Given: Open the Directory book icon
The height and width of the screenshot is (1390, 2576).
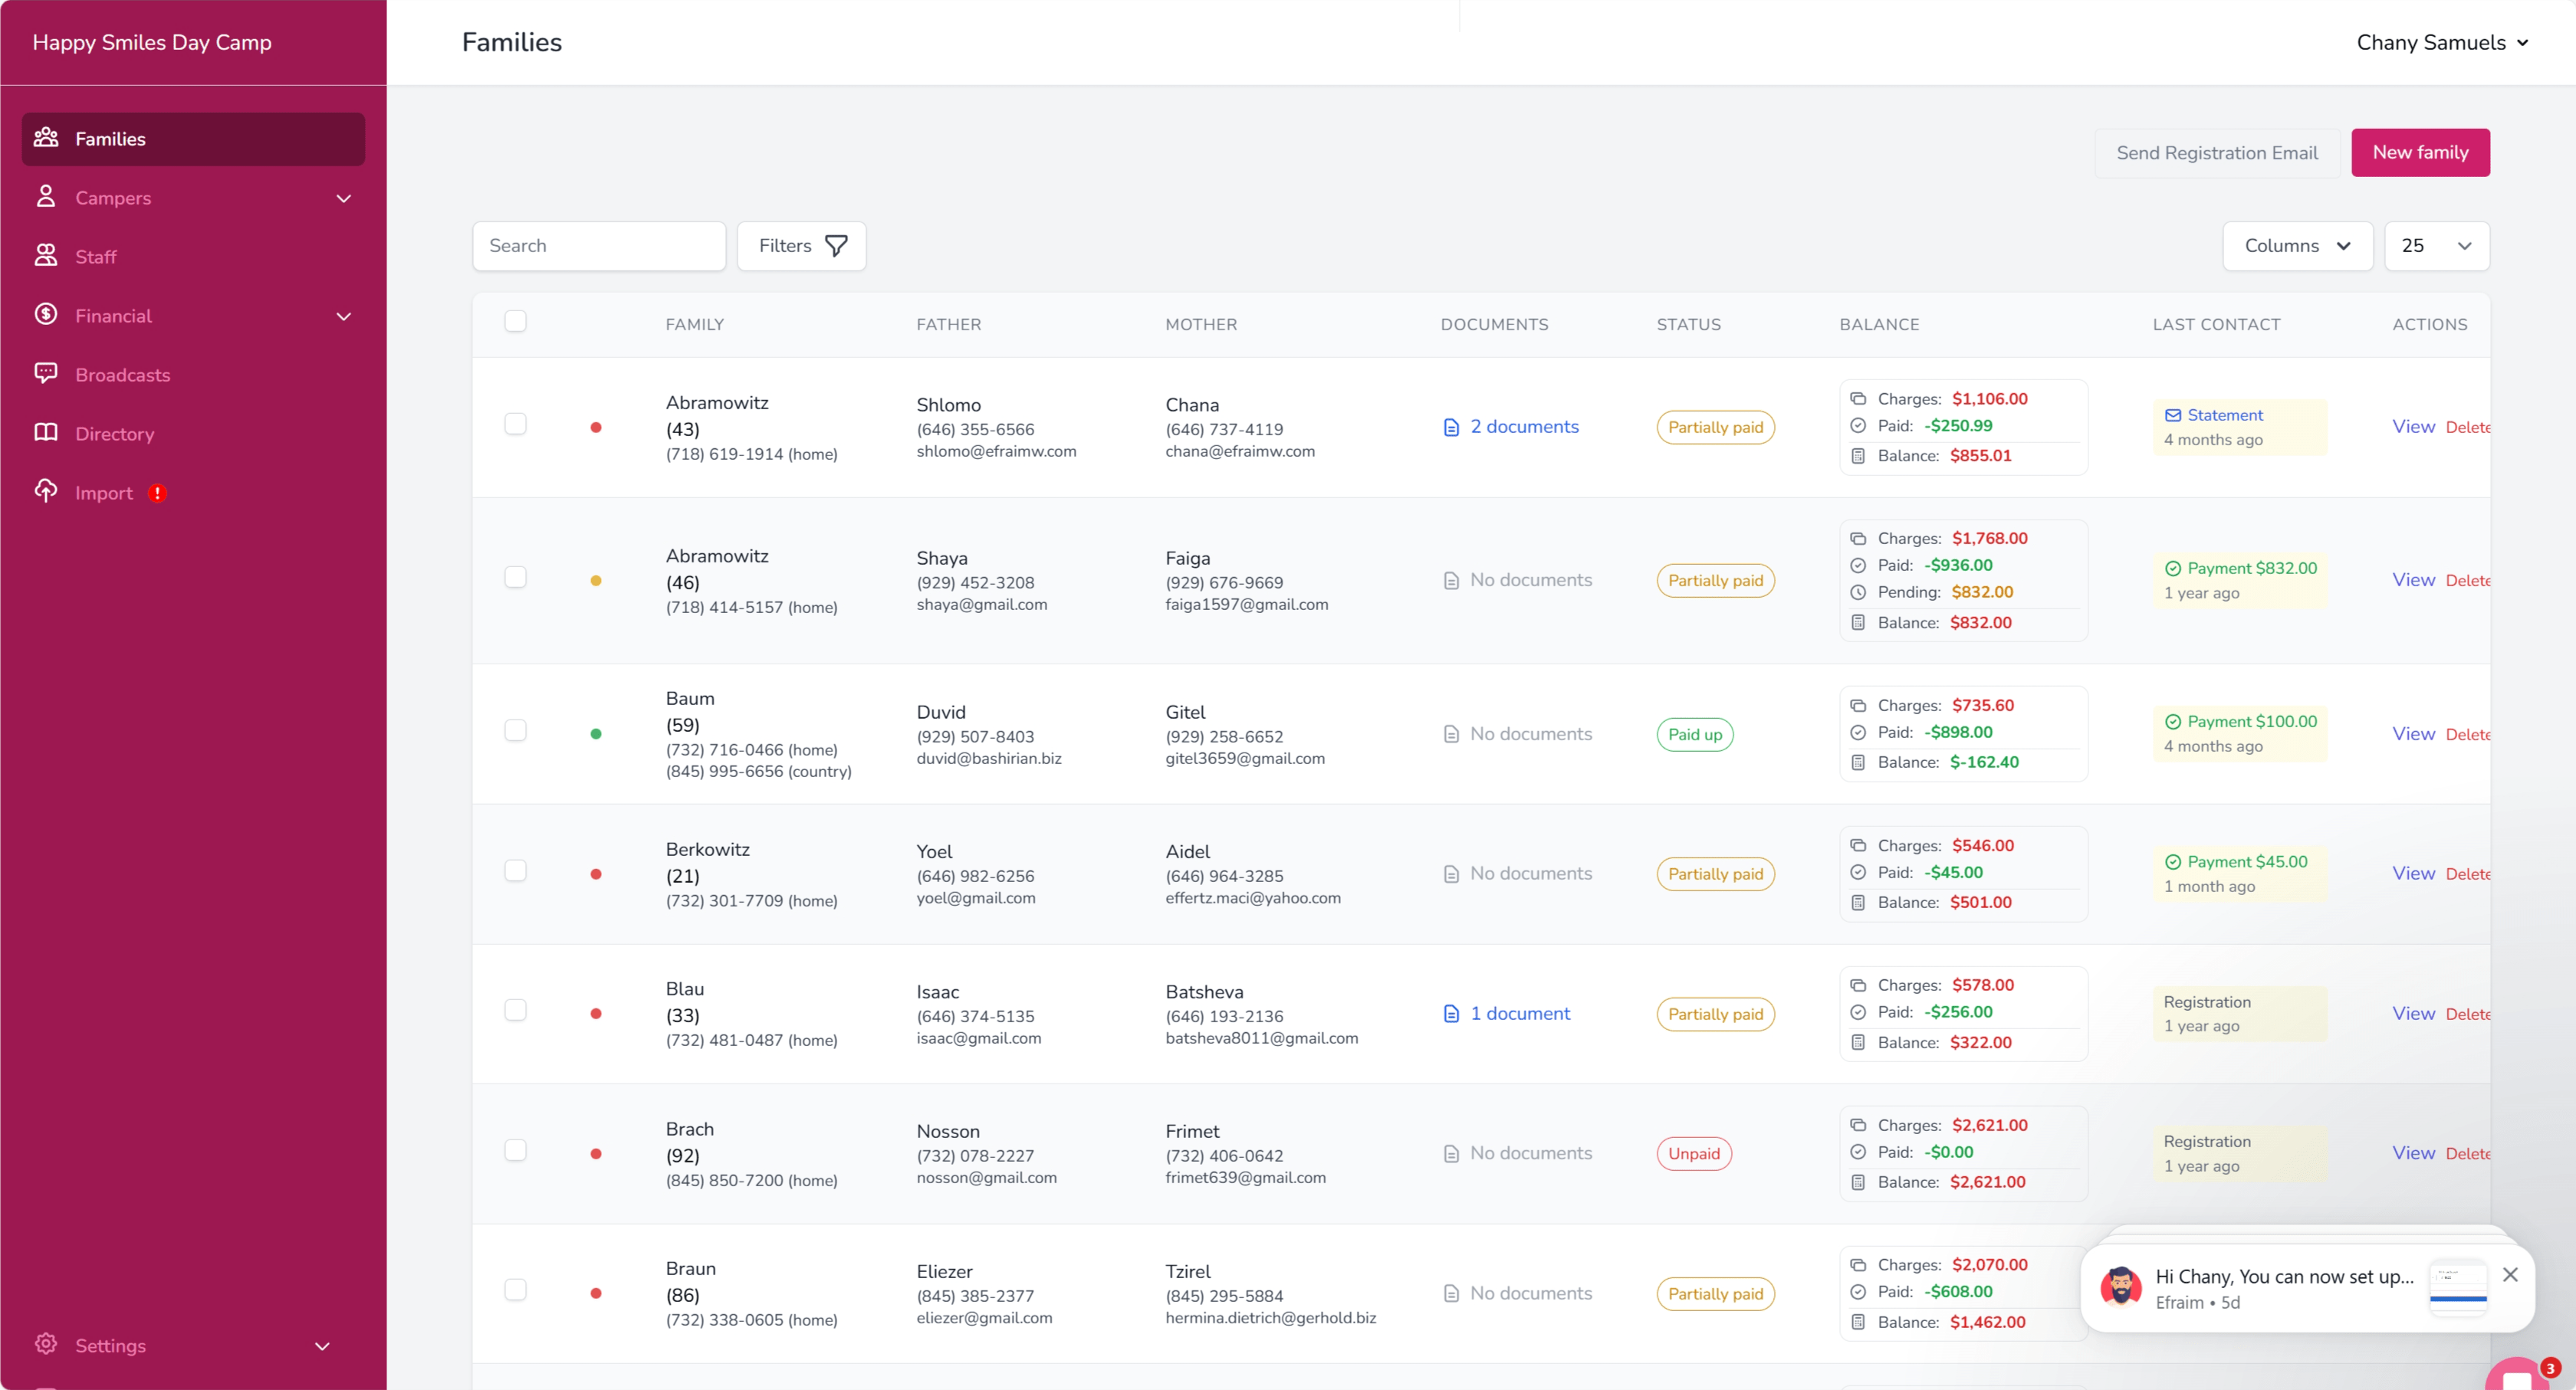Looking at the screenshot, I should tap(46, 433).
